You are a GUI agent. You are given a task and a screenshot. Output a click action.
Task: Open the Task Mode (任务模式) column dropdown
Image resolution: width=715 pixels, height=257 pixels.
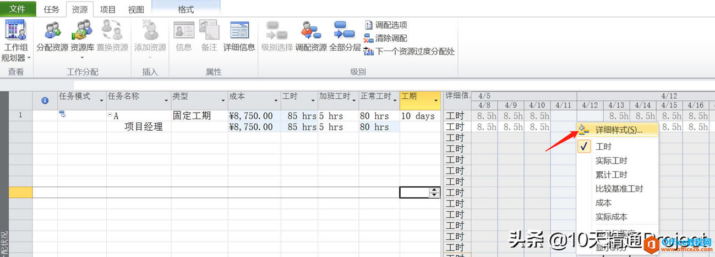[101, 100]
